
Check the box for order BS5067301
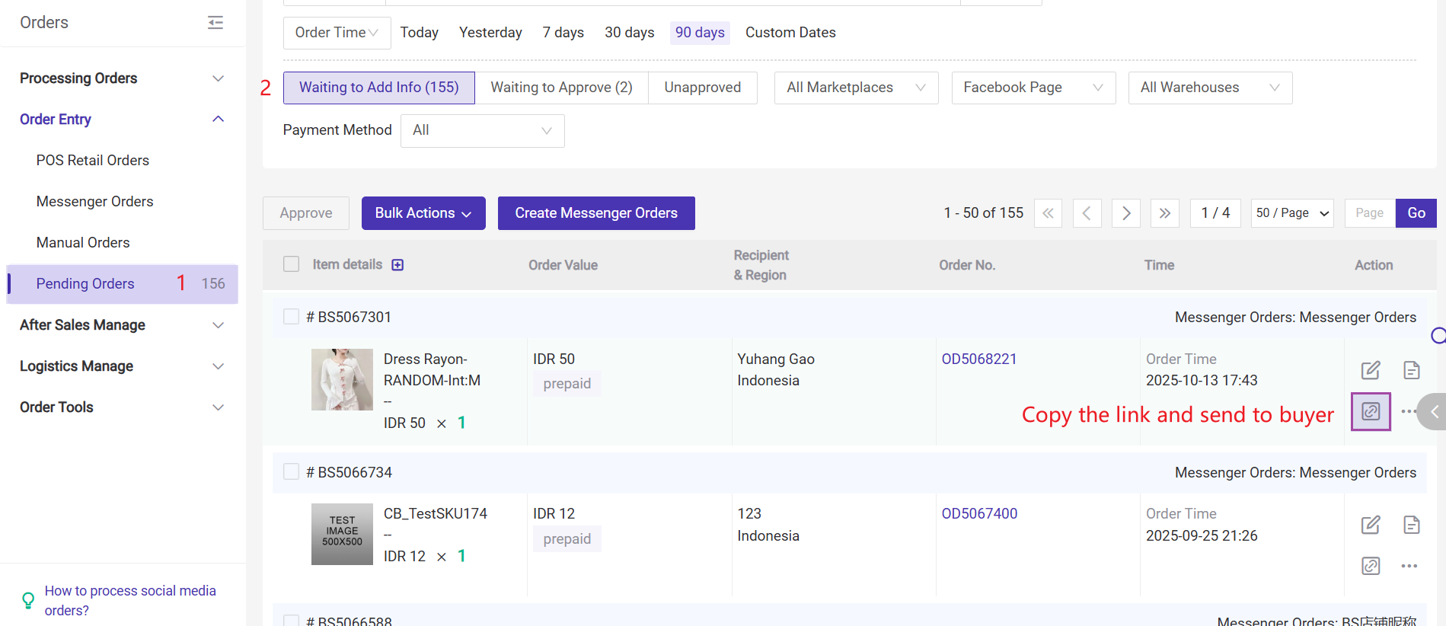291,317
